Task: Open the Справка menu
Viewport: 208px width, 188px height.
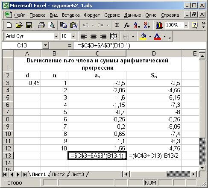Action: point(170,15)
